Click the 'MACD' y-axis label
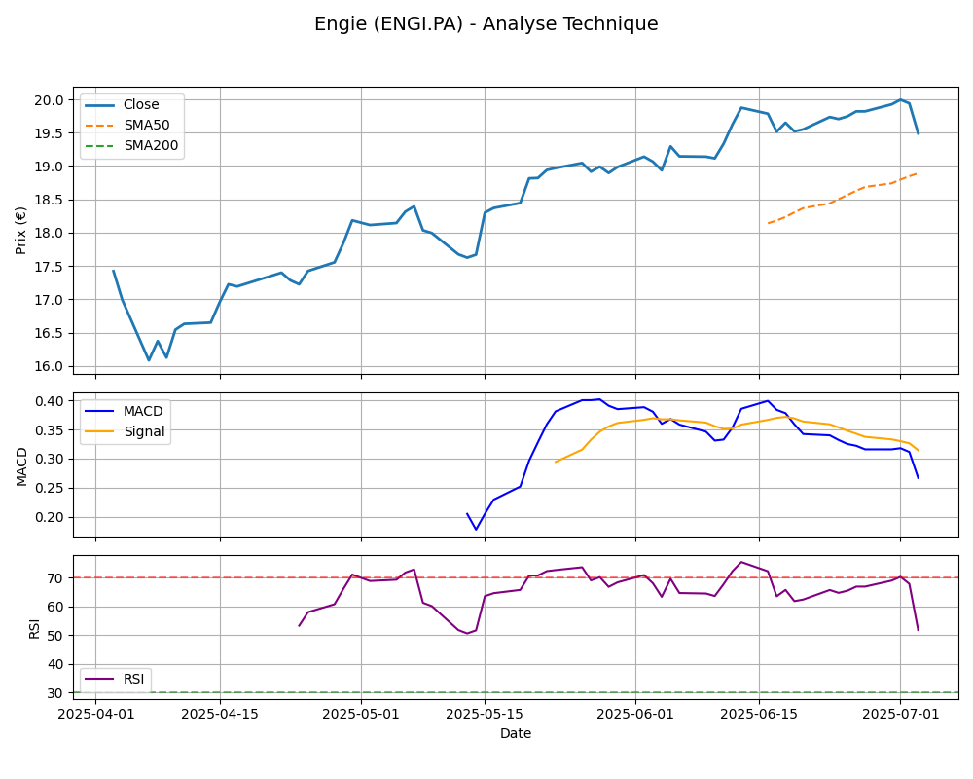 21,466
